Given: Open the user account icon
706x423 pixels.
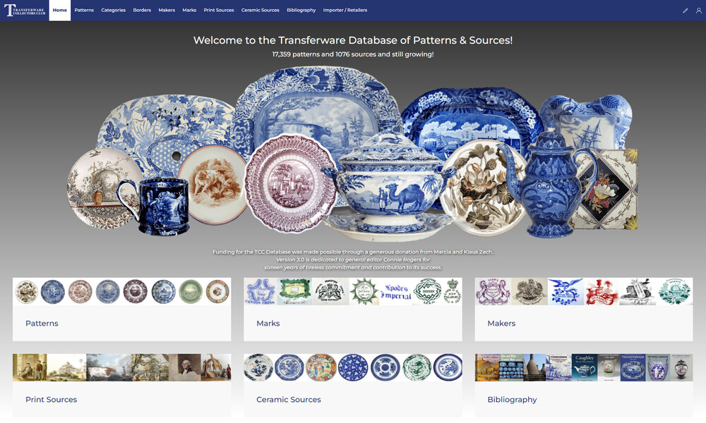Looking at the screenshot, I should tap(698, 11).
